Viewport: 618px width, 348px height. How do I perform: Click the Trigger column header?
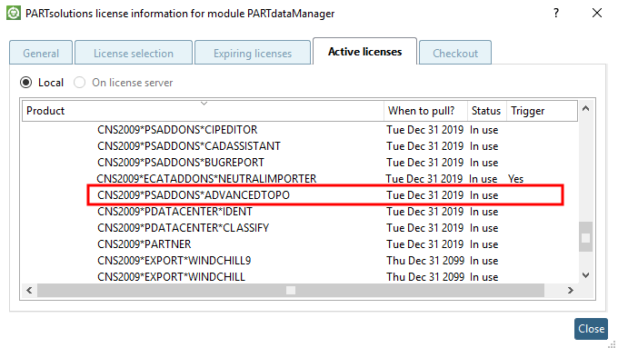pos(542,111)
